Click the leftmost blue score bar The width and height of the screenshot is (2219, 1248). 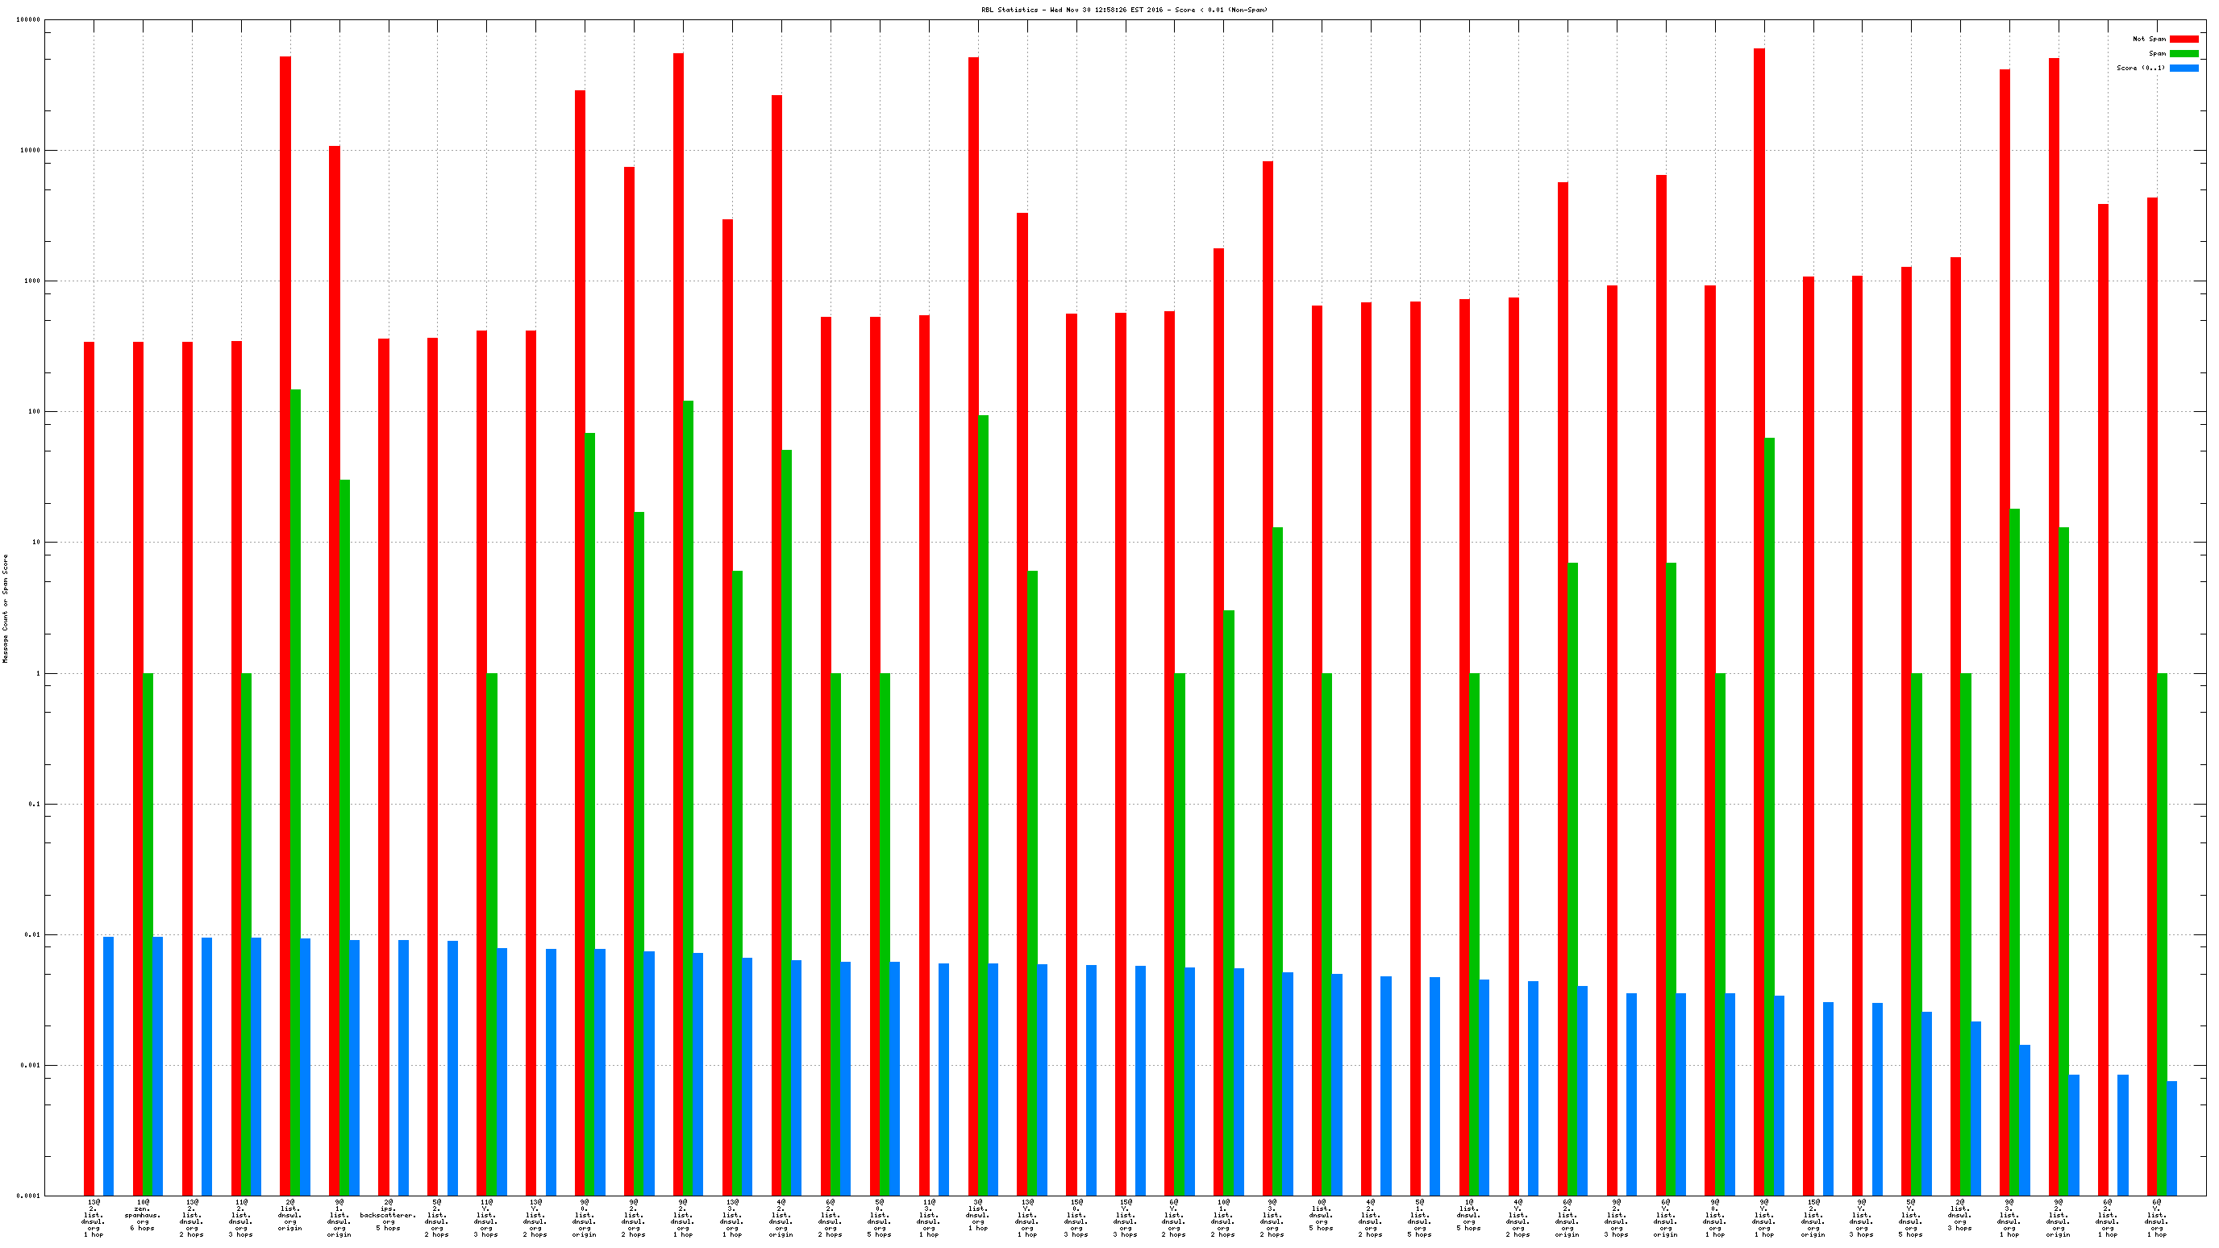point(109,1066)
